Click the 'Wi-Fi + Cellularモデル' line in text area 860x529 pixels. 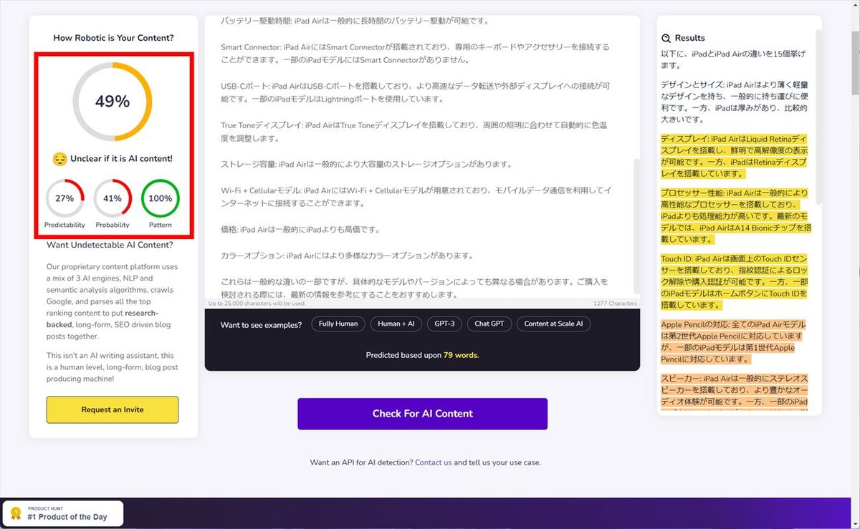tap(415, 197)
